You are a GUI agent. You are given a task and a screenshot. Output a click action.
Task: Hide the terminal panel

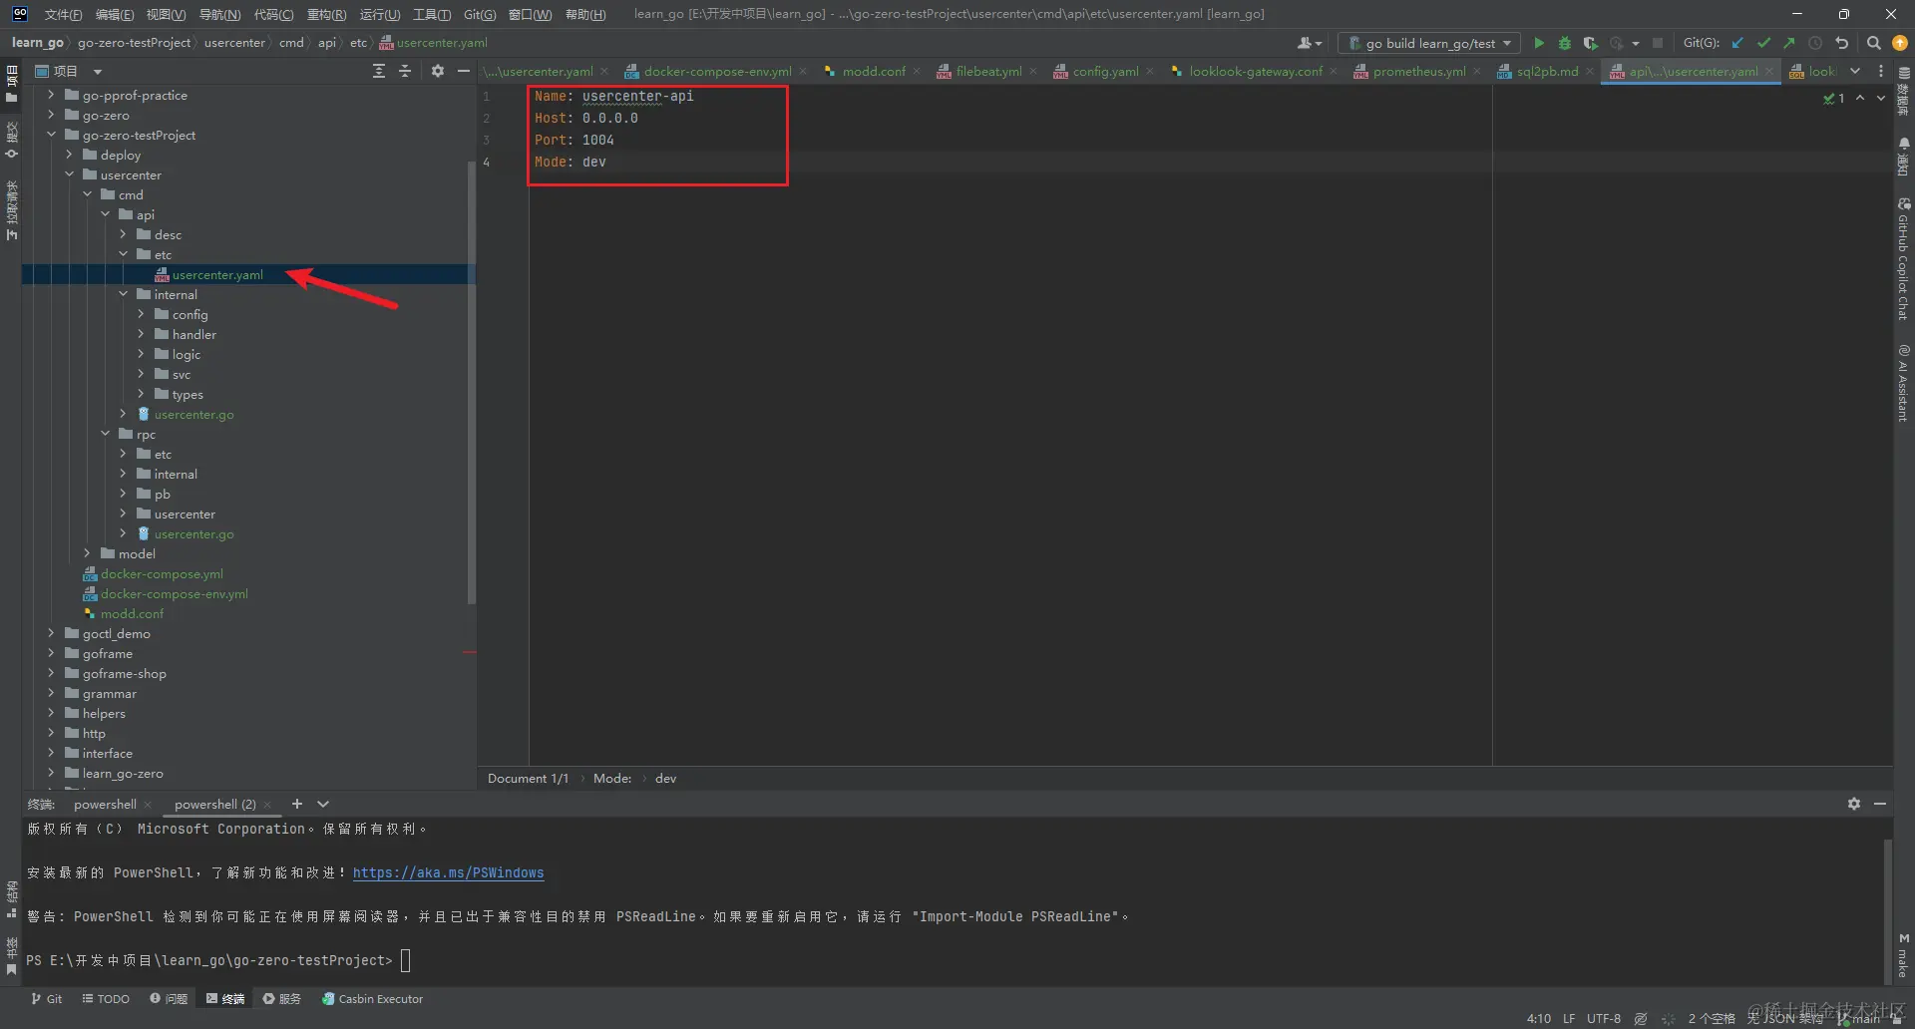[x=1880, y=804]
